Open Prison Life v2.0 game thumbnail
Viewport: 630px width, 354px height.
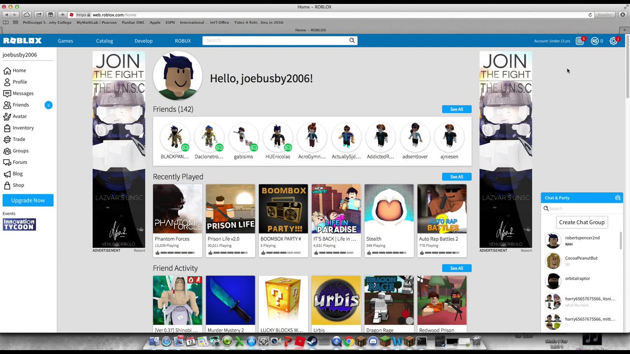coord(230,209)
